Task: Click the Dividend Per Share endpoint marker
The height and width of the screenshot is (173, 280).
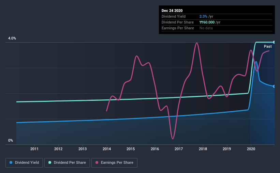Action: [274, 42]
